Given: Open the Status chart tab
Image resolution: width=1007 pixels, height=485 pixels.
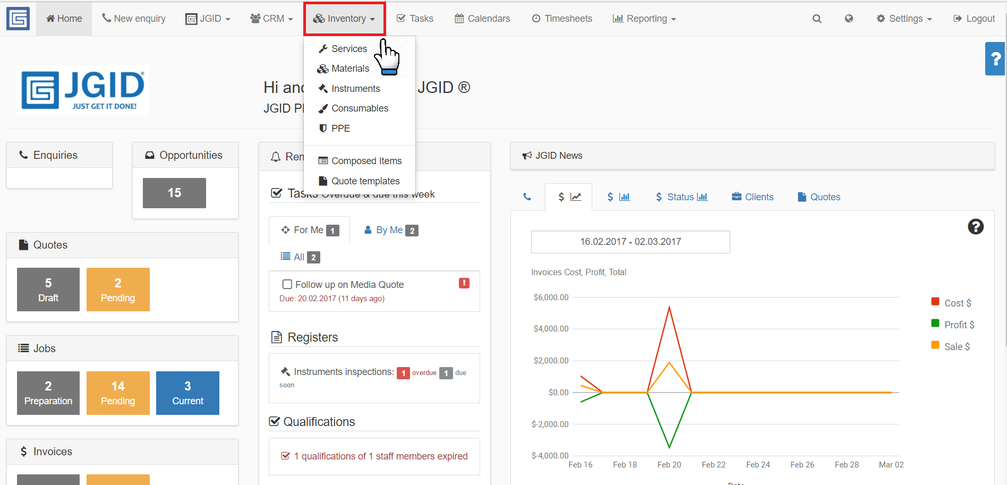Looking at the screenshot, I should point(681,197).
